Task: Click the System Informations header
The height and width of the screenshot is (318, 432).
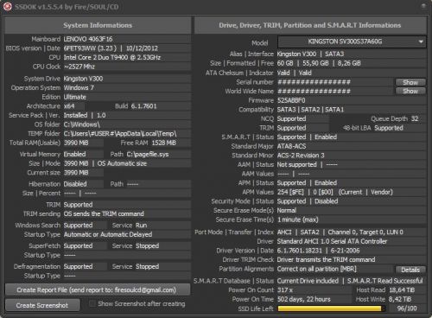Action: (x=98, y=25)
